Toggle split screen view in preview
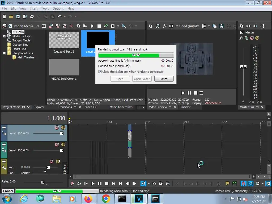The height and width of the screenshot is (204, 272). 171,26
